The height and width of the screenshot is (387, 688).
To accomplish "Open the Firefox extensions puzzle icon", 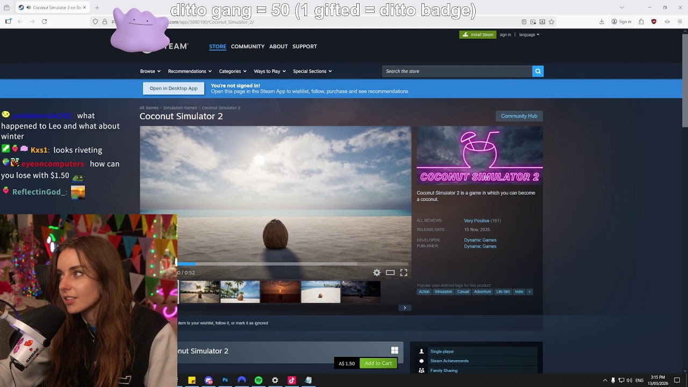I will click(641, 21).
